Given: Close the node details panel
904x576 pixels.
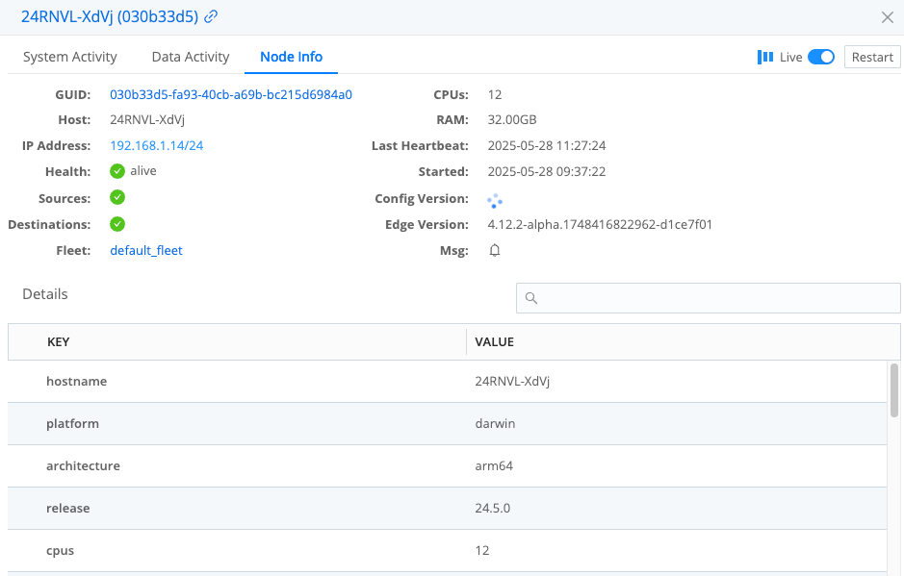Looking at the screenshot, I should point(890,16).
